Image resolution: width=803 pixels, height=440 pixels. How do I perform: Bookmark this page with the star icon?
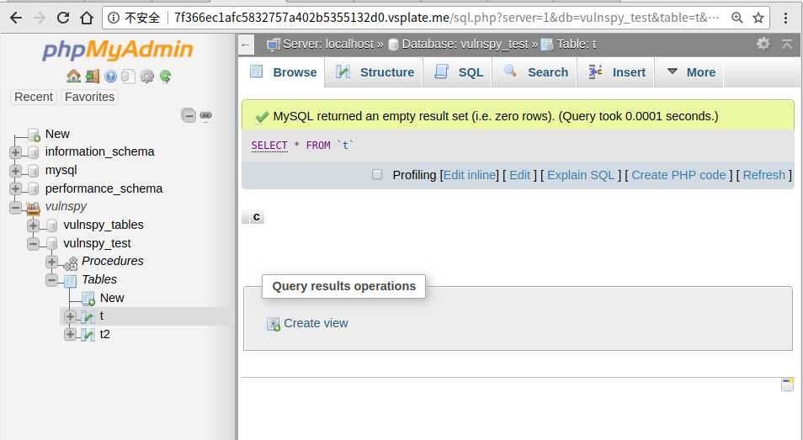pos(758,18)
